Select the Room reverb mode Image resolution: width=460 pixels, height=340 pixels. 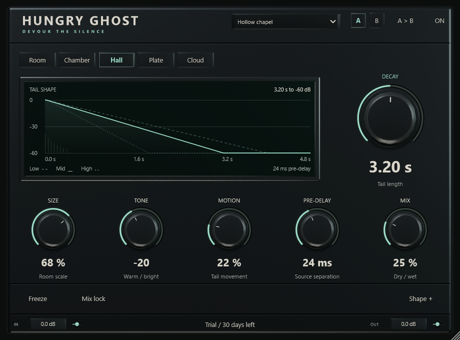pyautogui.click(x=37, y=60)
